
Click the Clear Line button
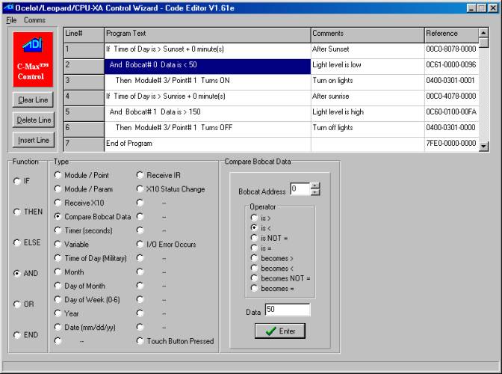tap(33, 99)
